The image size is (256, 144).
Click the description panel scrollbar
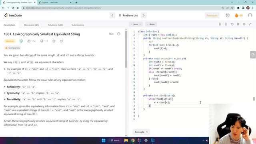pos(126,49)
